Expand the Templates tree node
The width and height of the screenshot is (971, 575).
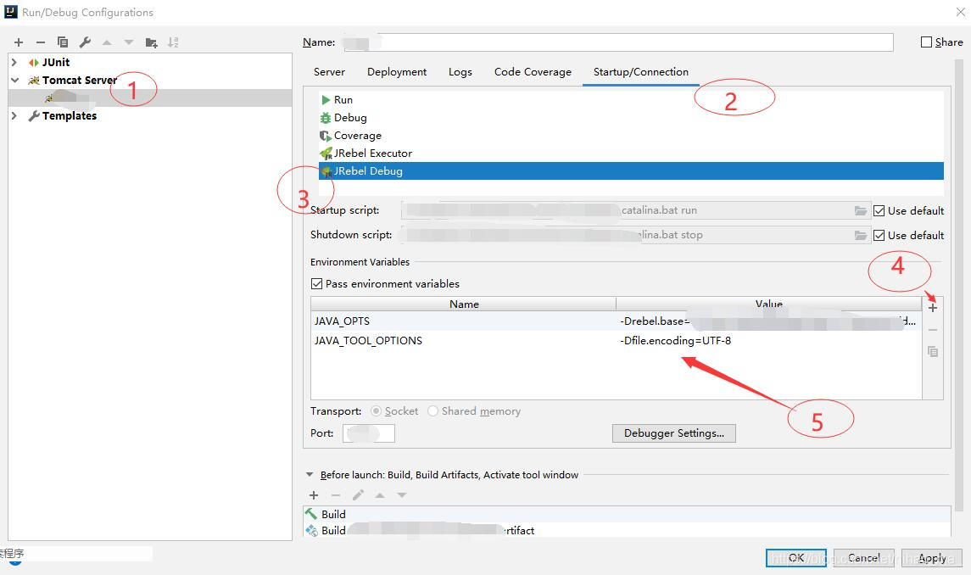(14, 116)
